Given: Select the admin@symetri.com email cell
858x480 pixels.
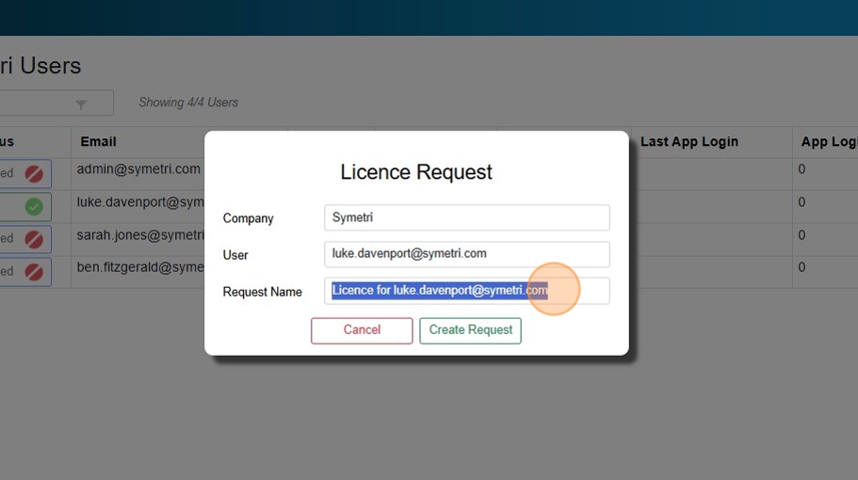Looking at the screenshot, I should coord(138,169).
